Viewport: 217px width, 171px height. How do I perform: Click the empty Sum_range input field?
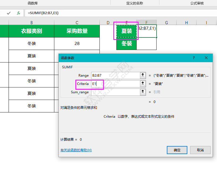(x=116, y=92)
